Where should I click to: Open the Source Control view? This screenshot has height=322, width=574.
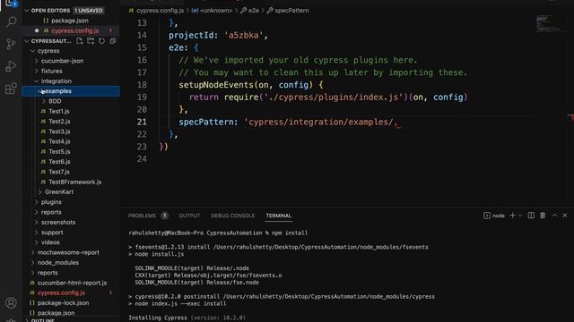(11, 44)
